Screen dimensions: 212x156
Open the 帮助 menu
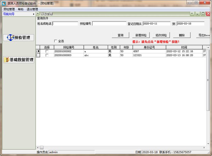21,9
